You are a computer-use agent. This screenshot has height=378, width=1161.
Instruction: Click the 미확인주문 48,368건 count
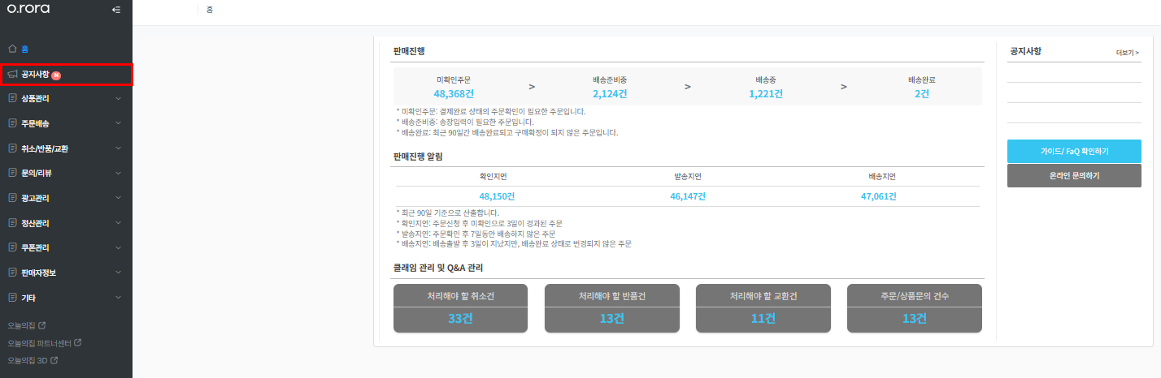[454, 94]
